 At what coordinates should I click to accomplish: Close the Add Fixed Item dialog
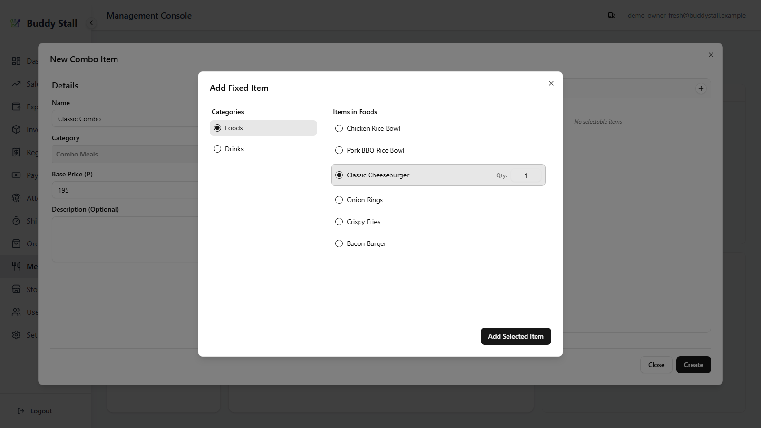551,83
